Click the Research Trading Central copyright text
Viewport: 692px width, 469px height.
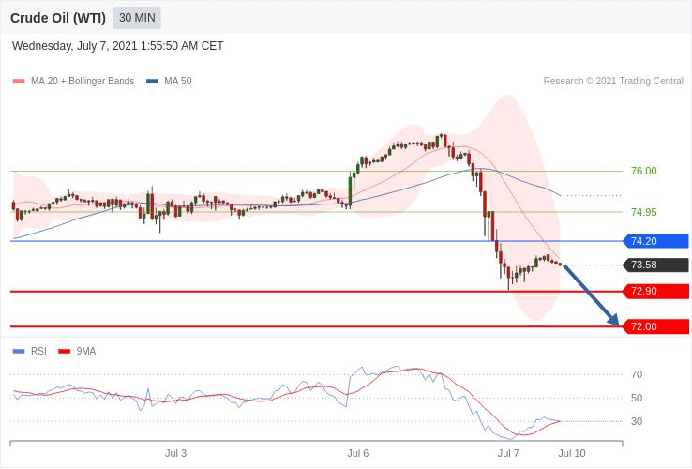[x=613, y=82]
